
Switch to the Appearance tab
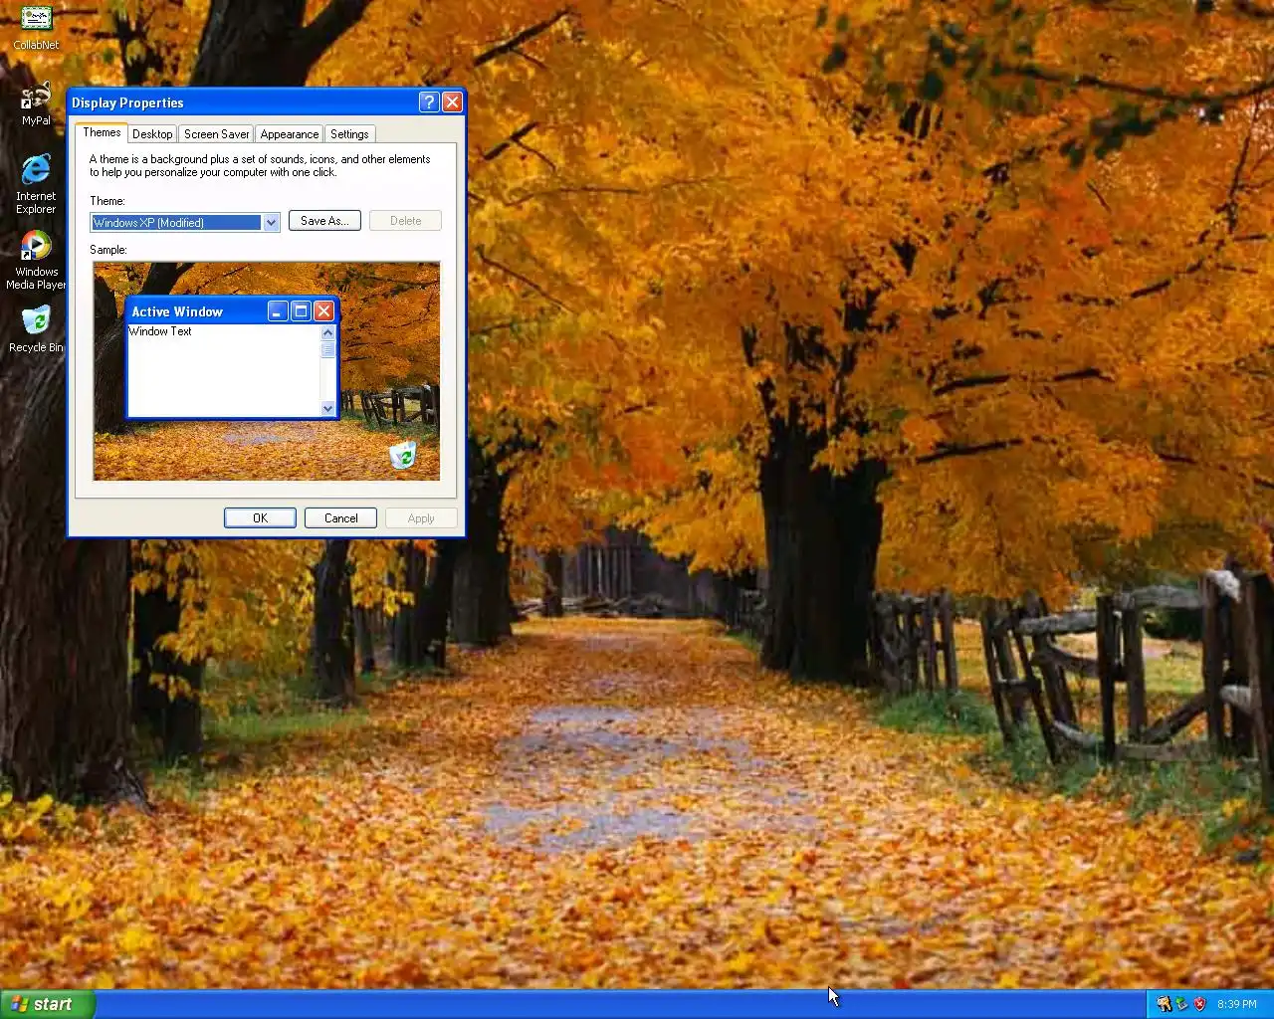pos(290,134)
